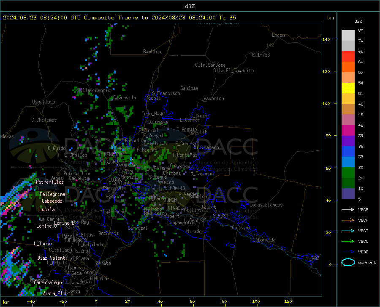Screen dimensions: 380x307
Task: Click the Mirador label
Action: 195,231
